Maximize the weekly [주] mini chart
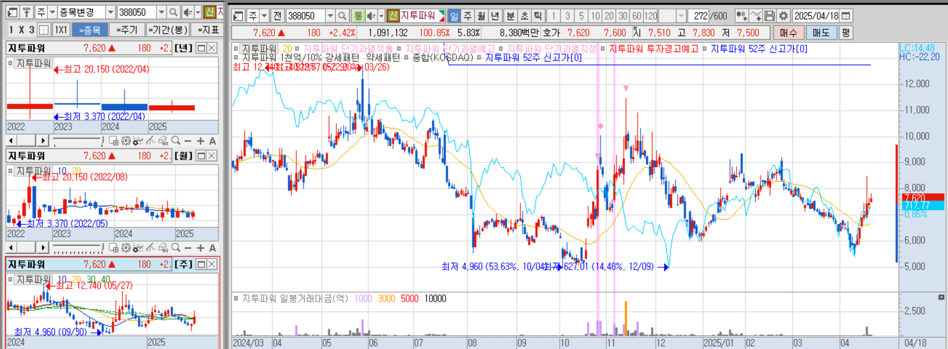Screen dimensions: 948x349 201,264
